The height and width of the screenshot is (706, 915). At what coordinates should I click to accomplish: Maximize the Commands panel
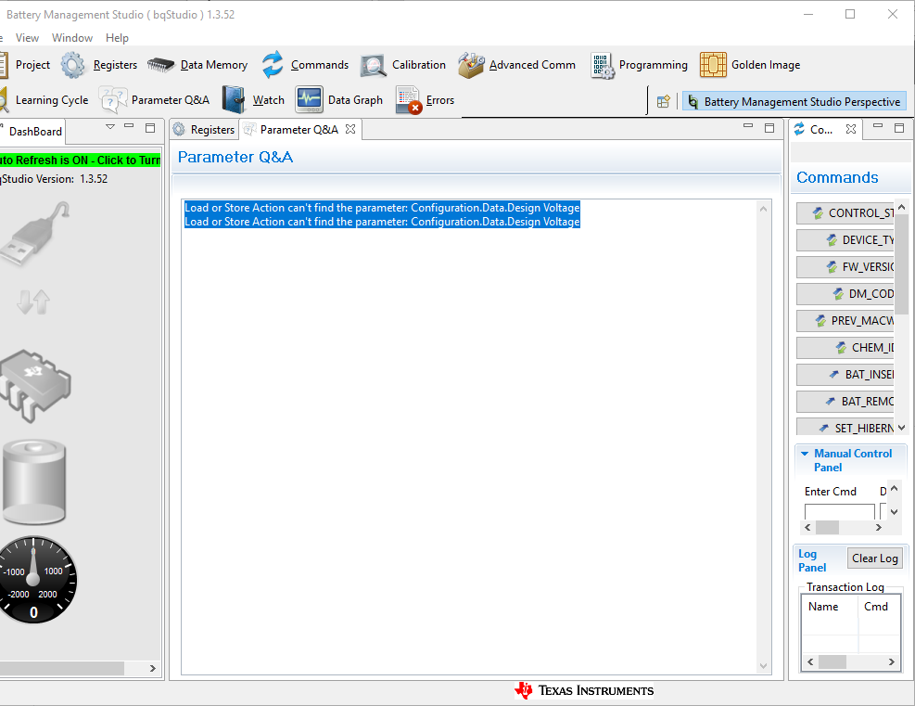(899, 128)
